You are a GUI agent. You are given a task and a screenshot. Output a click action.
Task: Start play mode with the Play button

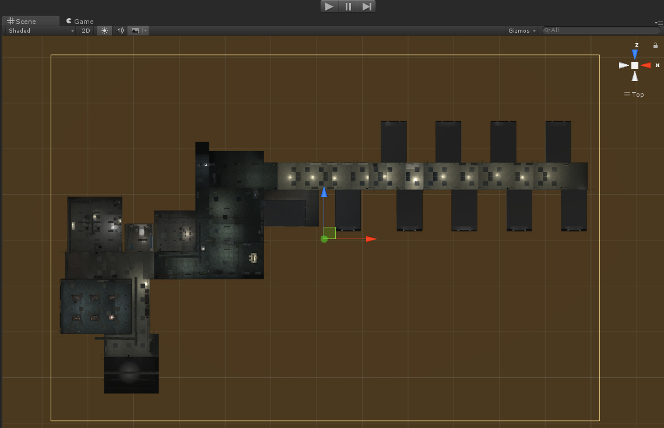pyautogui.click(x=329, y=6)
